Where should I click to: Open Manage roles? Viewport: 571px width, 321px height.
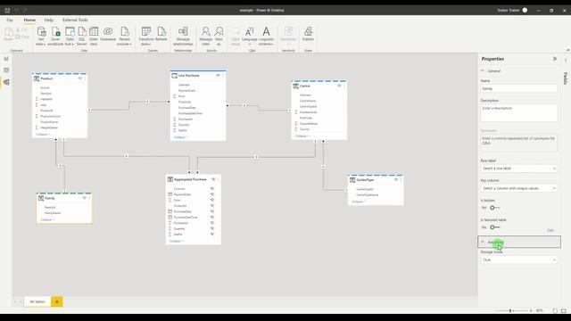pyautogui.click(x=205, y=37)
